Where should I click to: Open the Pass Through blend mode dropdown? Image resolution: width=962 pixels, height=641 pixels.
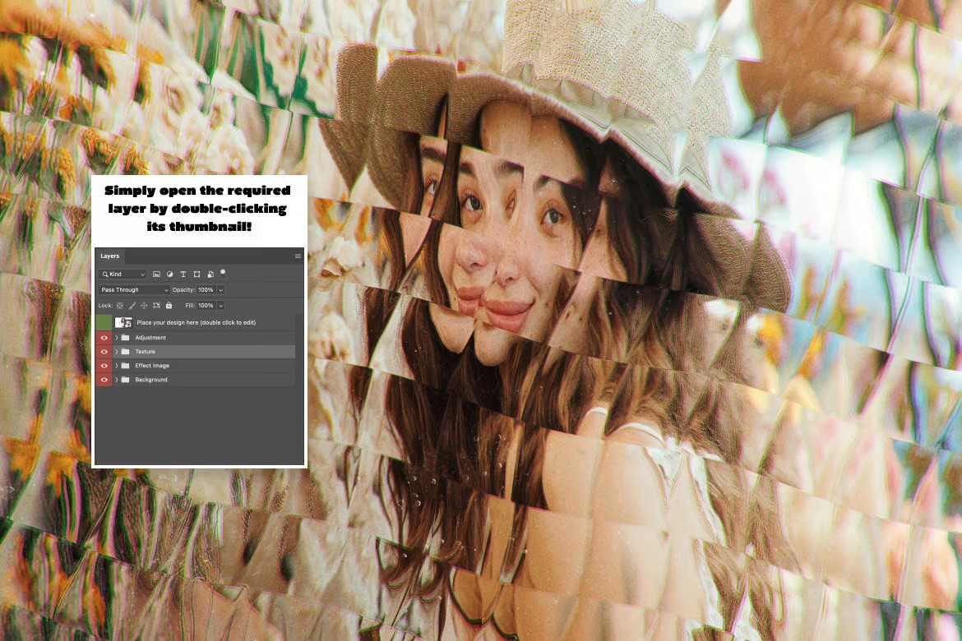click(132, 289)
